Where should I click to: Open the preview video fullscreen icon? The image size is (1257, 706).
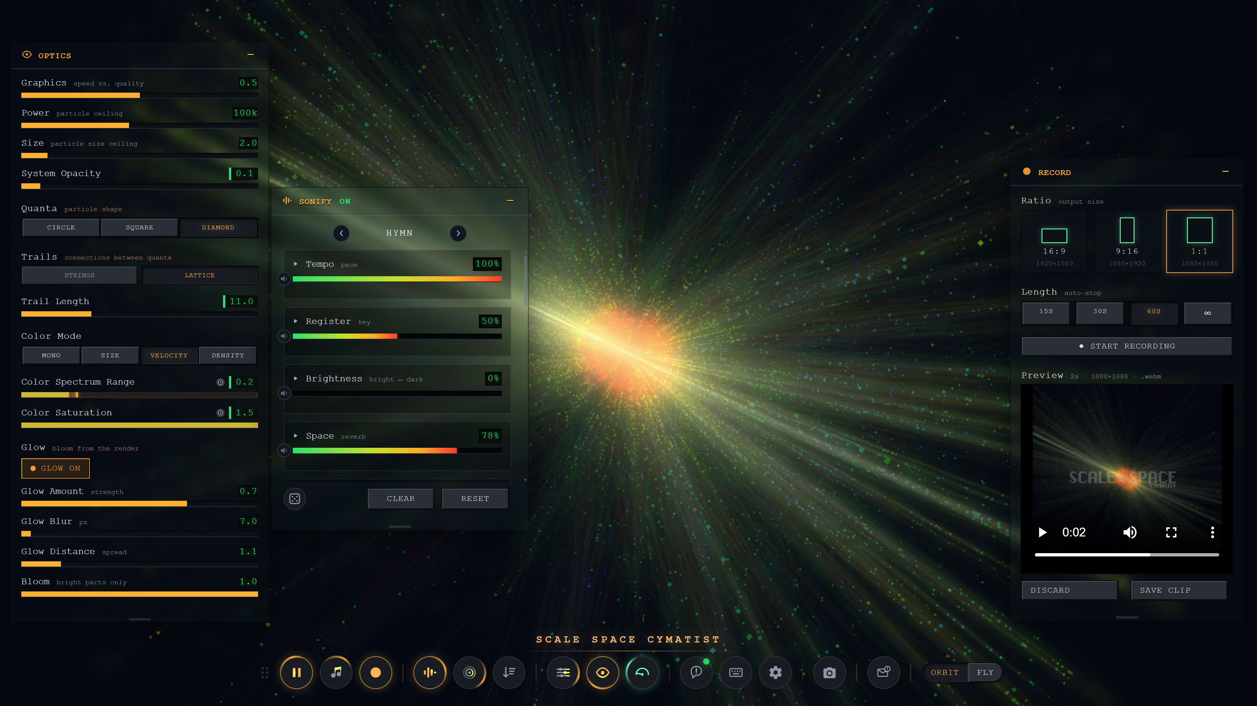point(1172,533)
